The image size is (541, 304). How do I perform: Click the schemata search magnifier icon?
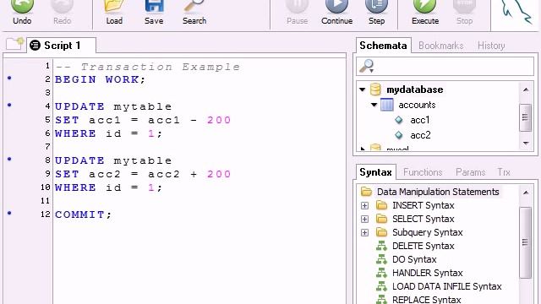367,66
